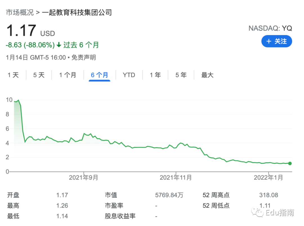Select the 6 个月 range tab
This screenshot has height=226, width=304.
tap(99, 75)
